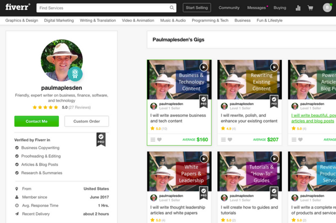
Task: Click the Custom Order button
Action: pos(86,121)
